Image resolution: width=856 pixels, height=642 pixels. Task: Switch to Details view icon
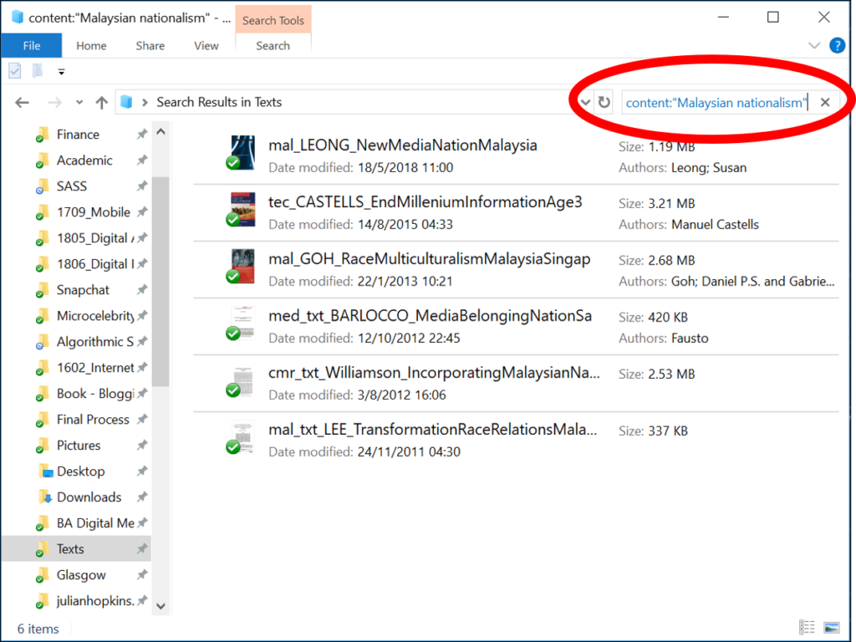[x=807, y=628]
